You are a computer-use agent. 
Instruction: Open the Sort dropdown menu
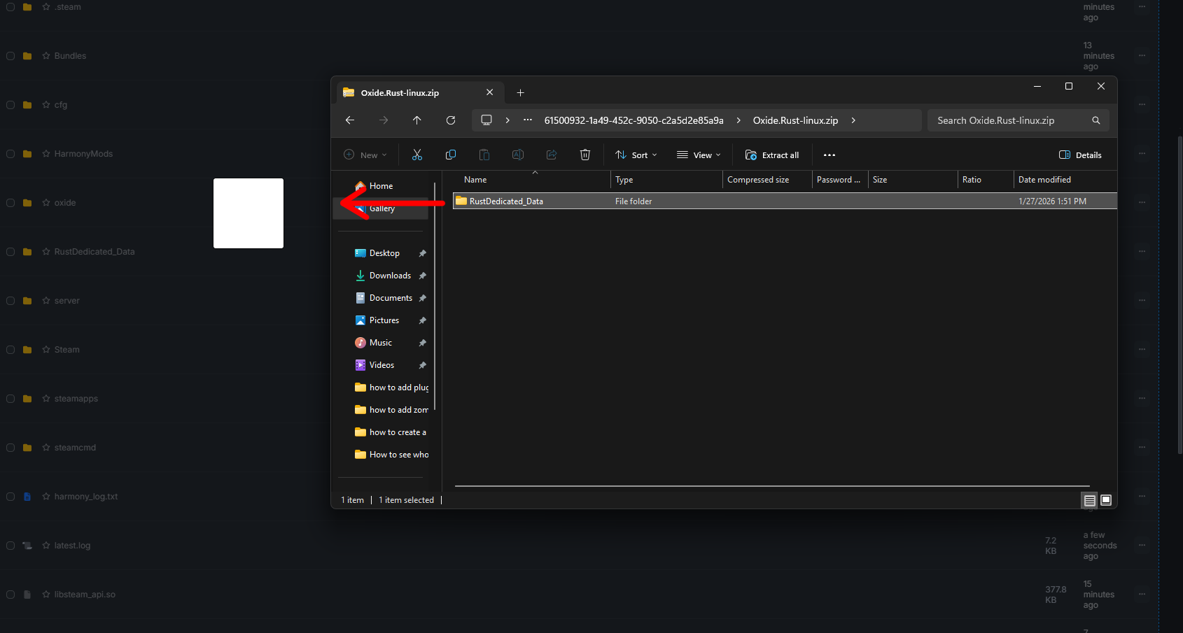636,155
